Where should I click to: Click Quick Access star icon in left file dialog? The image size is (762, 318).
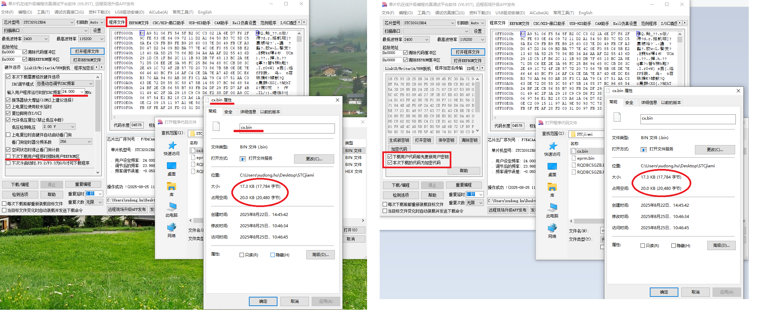[172, 146]
